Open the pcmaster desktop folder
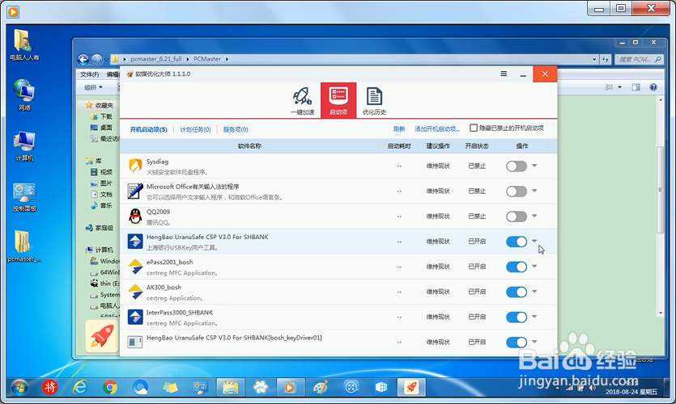The height and width of the screenshot is (404, 676). click(23, 246)
